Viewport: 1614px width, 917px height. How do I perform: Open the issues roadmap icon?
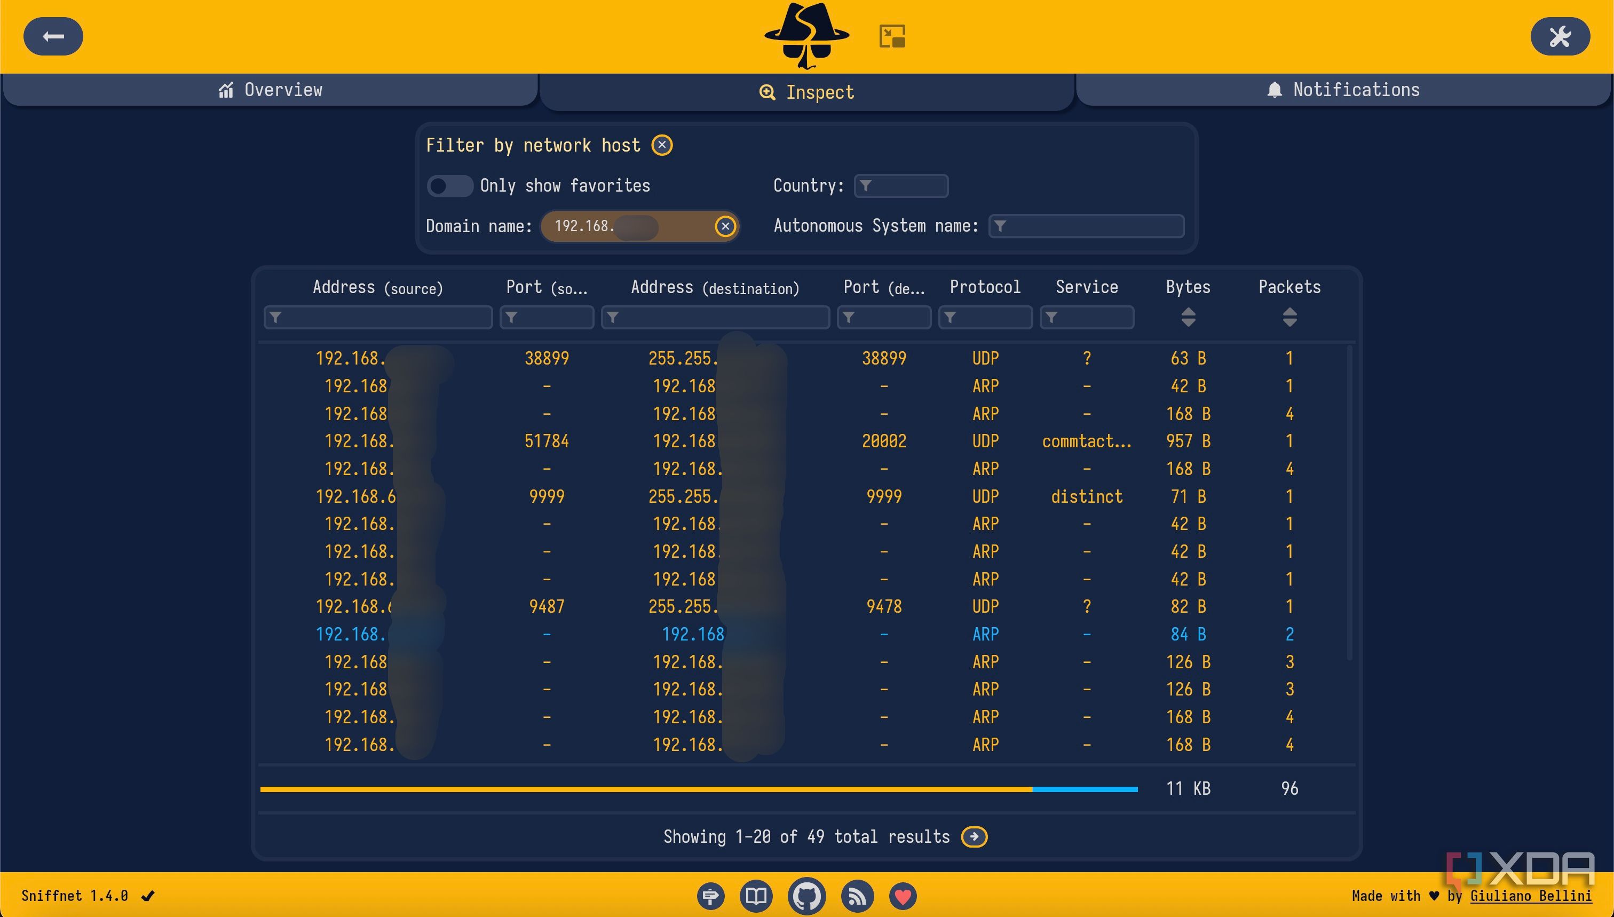[710, 896]
